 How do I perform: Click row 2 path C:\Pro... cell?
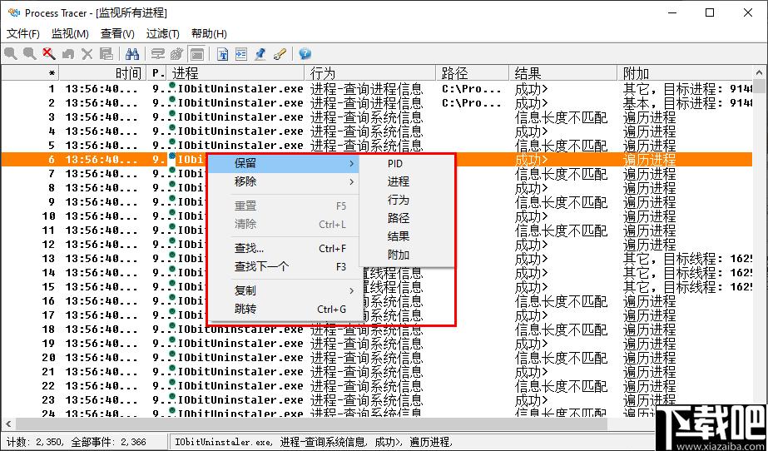click(x=472, y=103)
